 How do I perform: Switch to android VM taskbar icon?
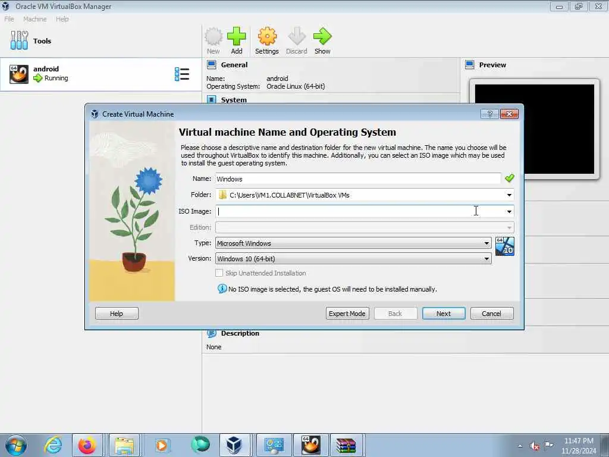click(310, 445)
